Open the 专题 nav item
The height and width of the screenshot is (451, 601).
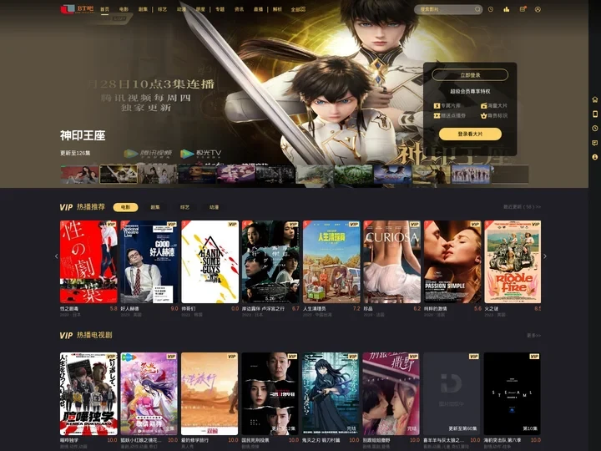220,9
